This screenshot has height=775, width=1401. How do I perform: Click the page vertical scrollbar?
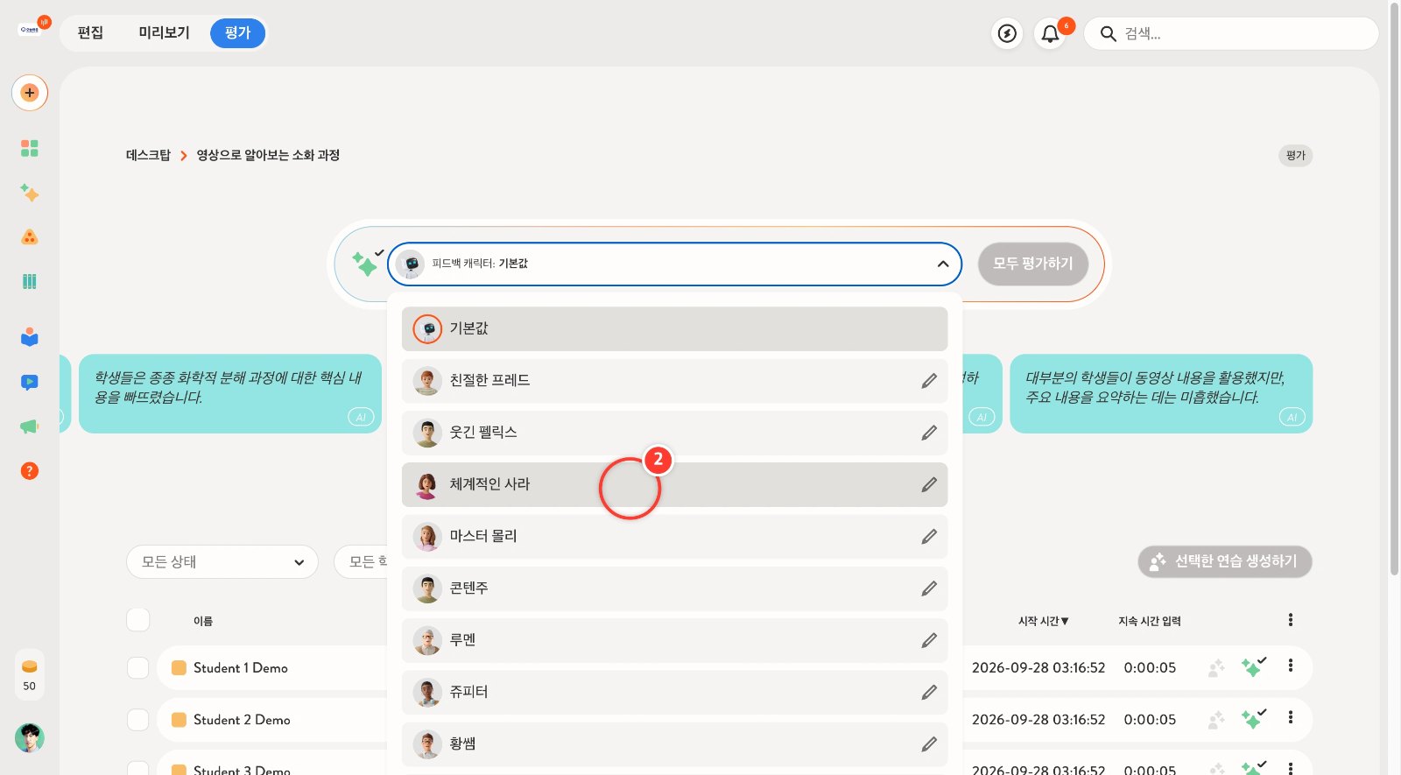(1394, 289)
